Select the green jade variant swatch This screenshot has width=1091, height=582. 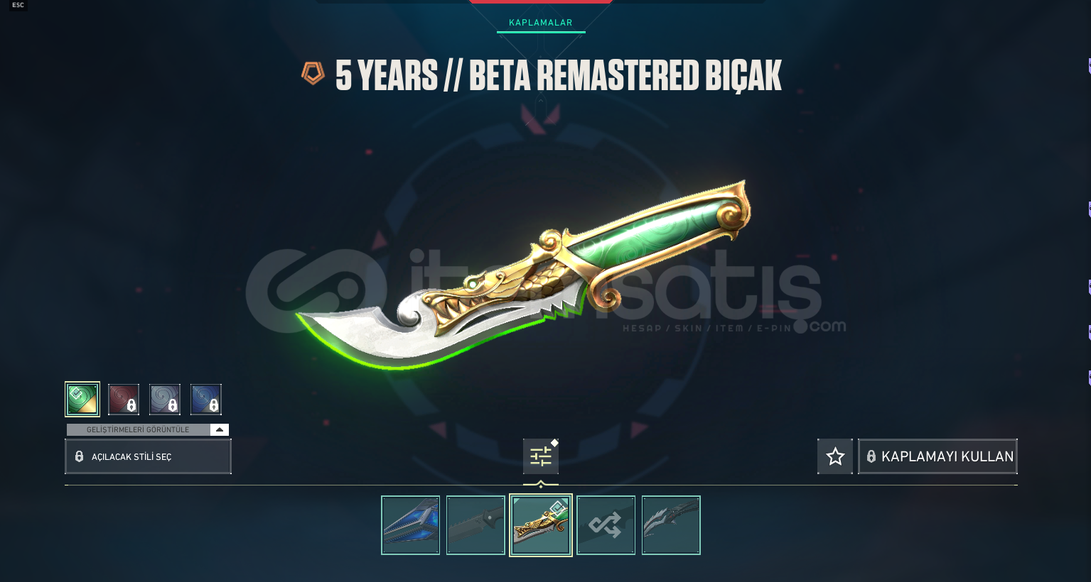pos(82,399)
